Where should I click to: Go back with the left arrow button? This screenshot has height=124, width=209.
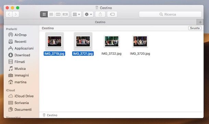point(9,14)
